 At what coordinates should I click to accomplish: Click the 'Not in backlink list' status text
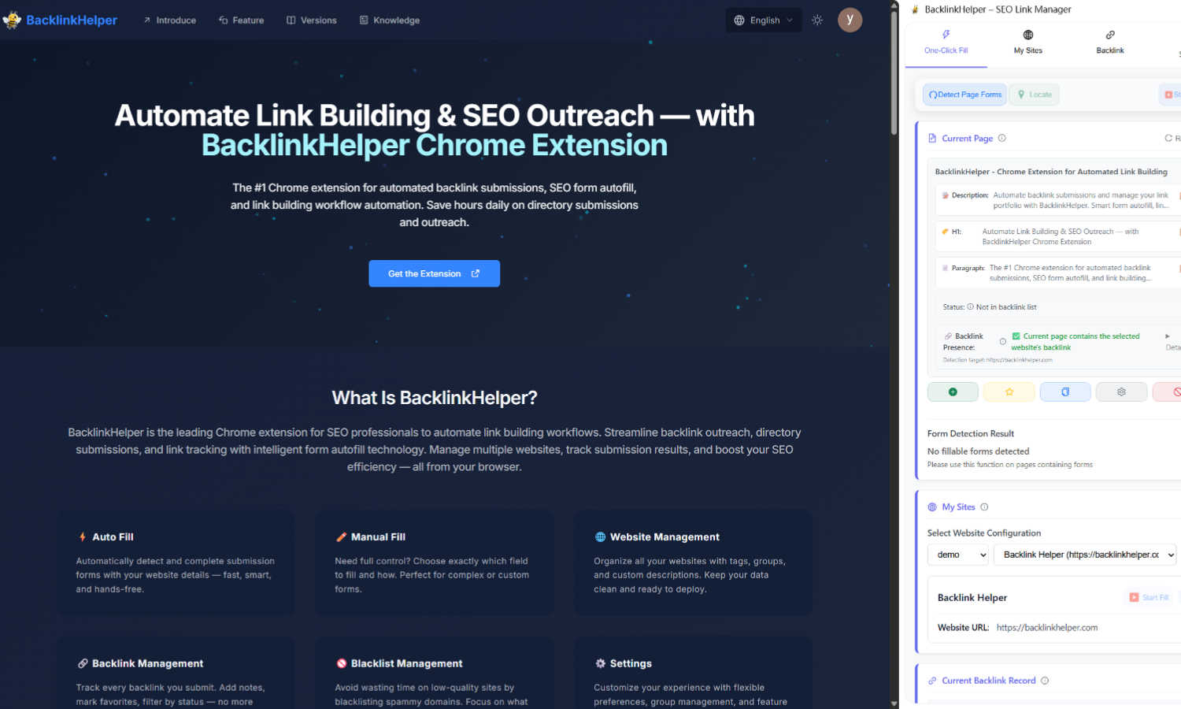click(1006, 307)
